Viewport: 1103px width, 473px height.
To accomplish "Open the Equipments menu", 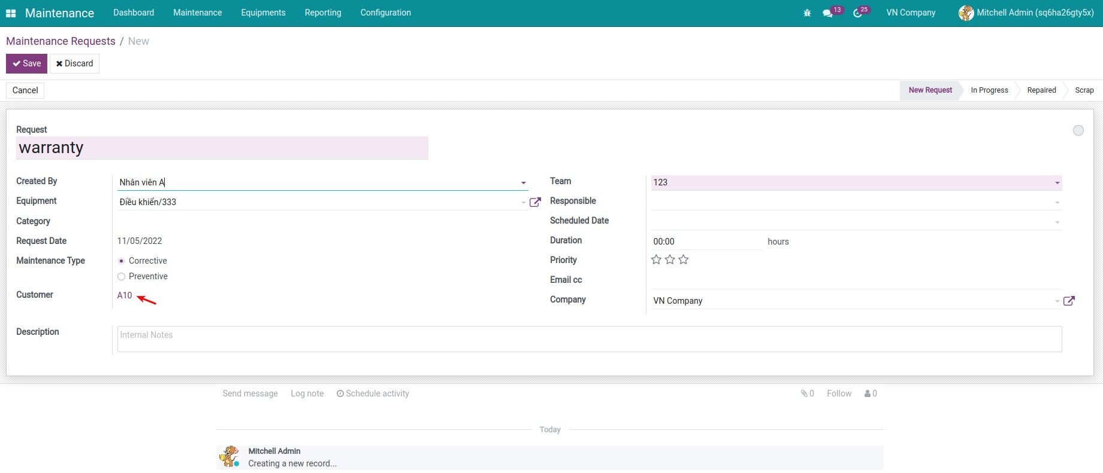I will click(263, 13).
